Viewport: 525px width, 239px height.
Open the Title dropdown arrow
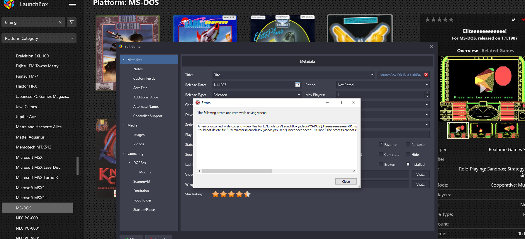pyautogui.click(x=372, y=75)
